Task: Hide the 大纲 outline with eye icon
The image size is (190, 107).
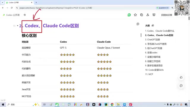Action: (153, 26)
